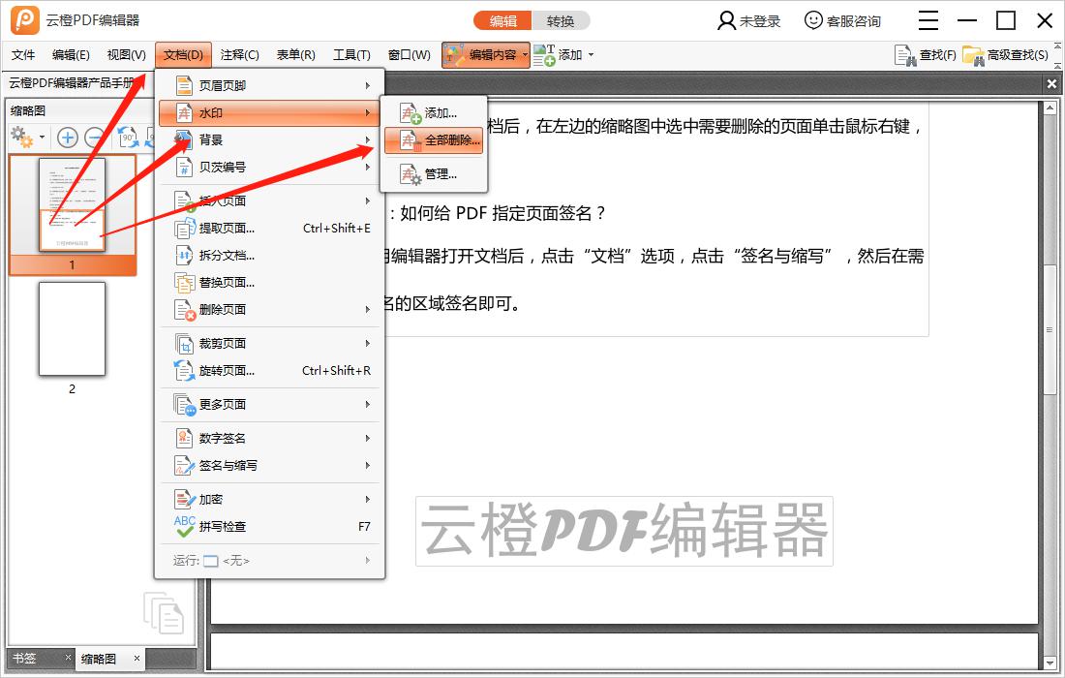Select the 提取页面 (extract pages) icon
1065x678 pixels.
(184, 229)
